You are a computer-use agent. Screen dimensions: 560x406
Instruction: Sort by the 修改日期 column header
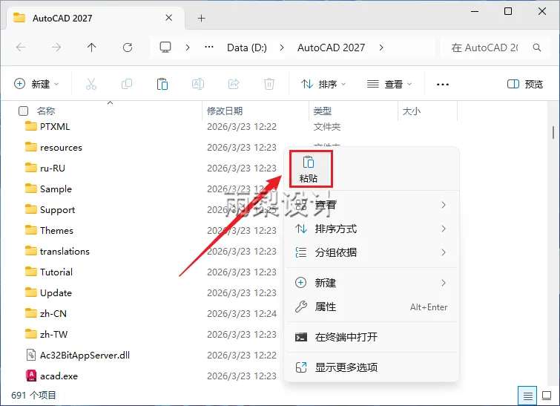225,111
